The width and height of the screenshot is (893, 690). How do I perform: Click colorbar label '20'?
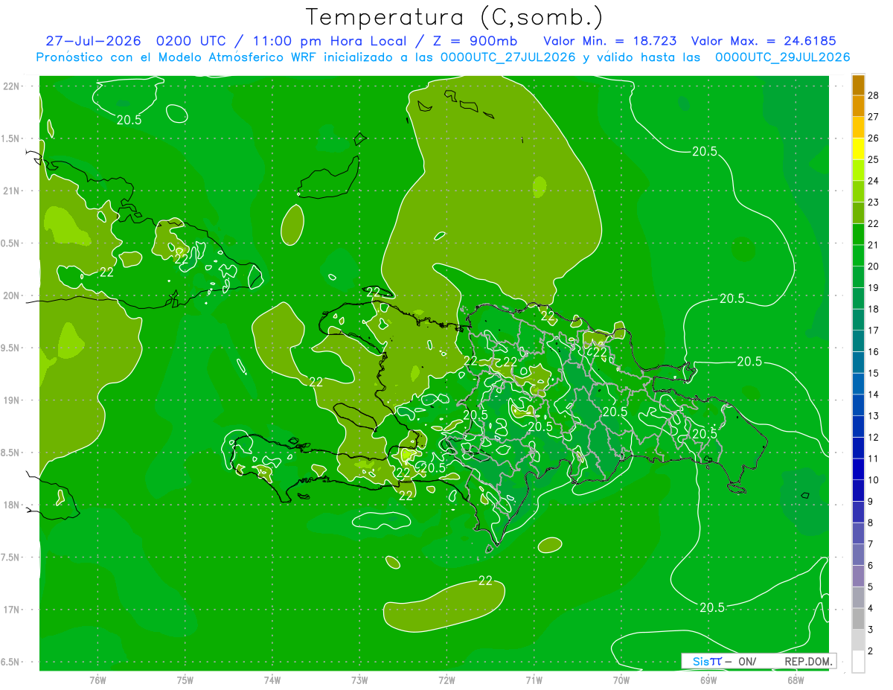(x=874, y=266)
